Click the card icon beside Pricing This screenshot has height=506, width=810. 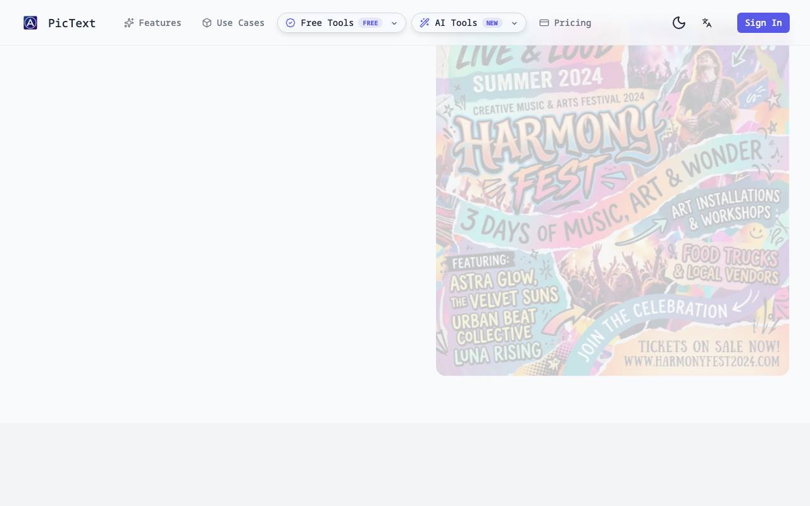[544, 23]
